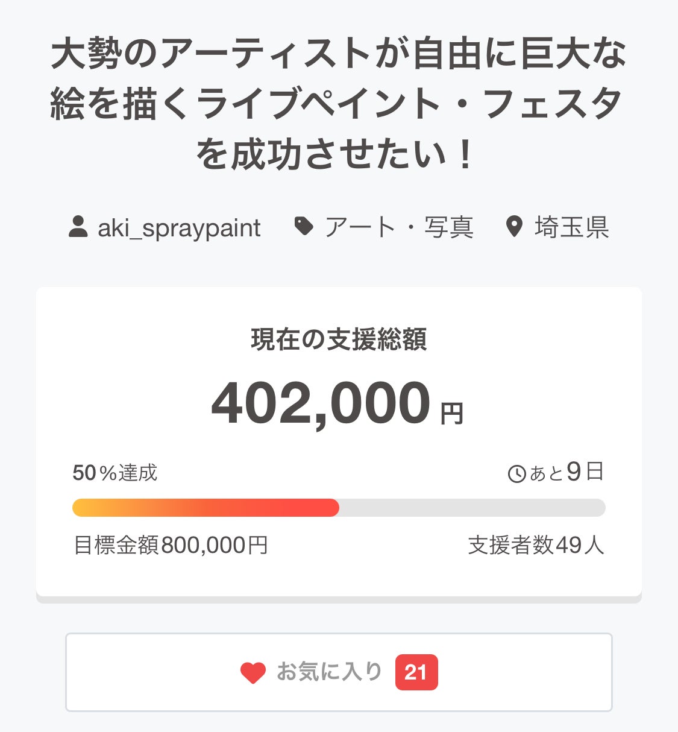
Task: Click the clock icon near あと9日
Action: 517,474
